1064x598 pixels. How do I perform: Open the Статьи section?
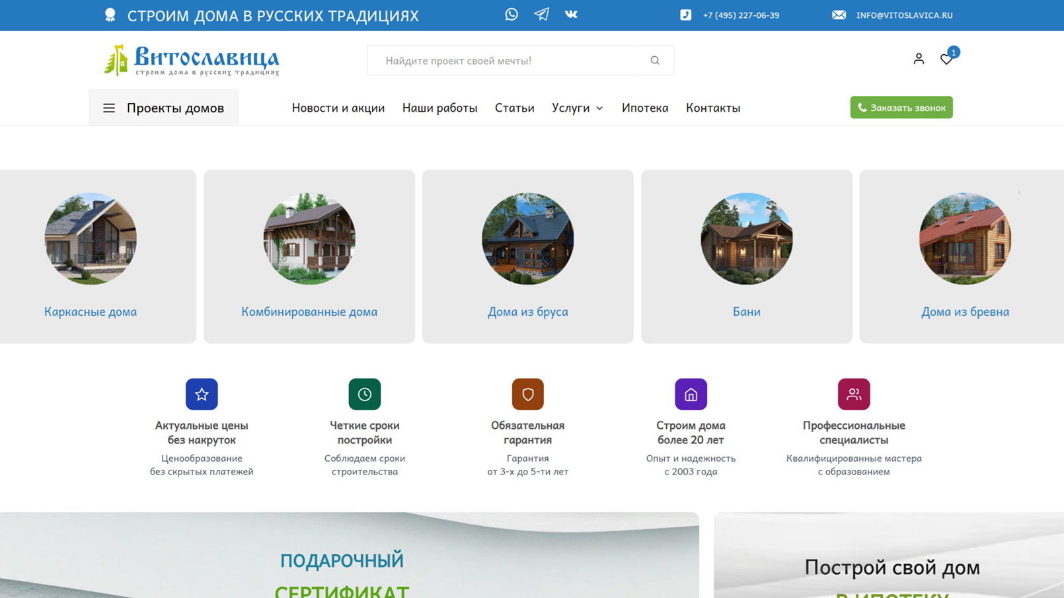point(514,108)
